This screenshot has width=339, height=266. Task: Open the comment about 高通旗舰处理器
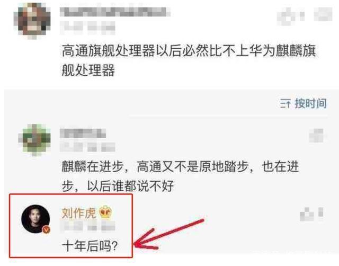[x=189, y=60]
